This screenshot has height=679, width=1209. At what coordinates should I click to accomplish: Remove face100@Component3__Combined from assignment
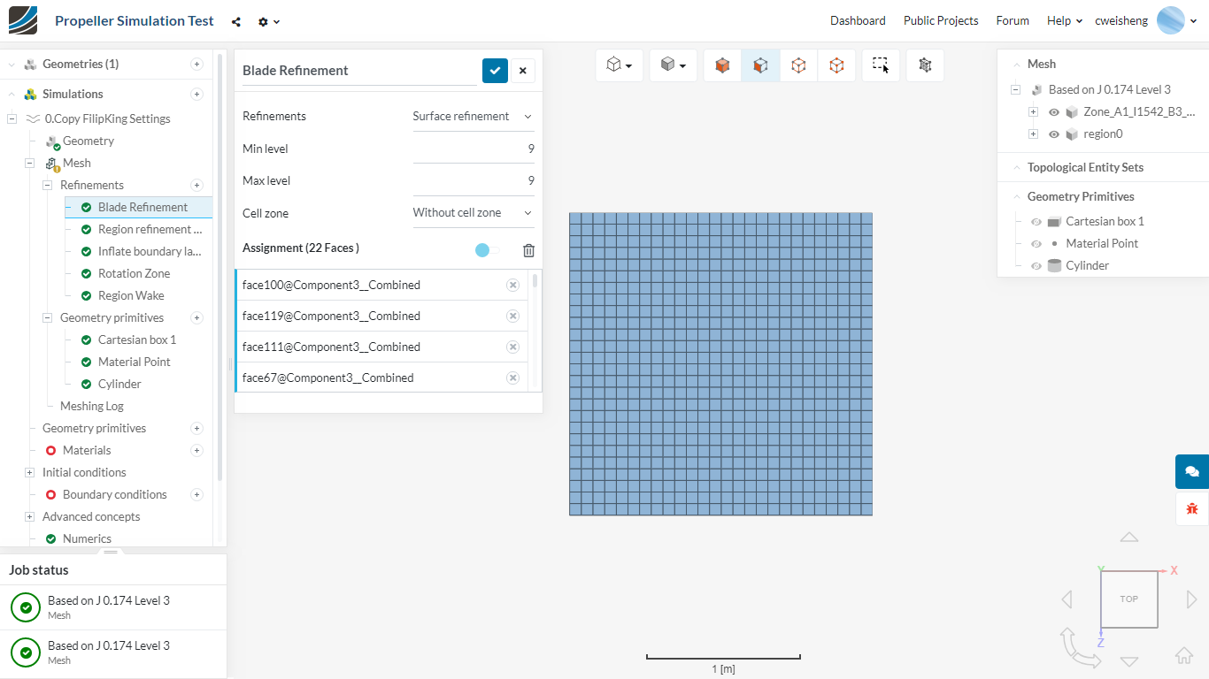click(512, 285)
